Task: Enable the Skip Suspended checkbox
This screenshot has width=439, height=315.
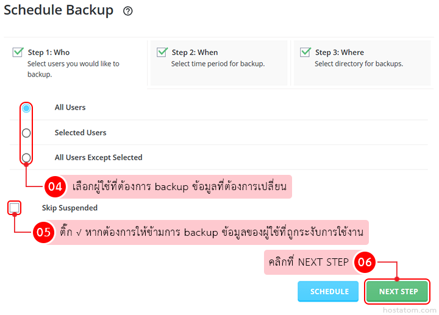Action: (x=15, y=208)
